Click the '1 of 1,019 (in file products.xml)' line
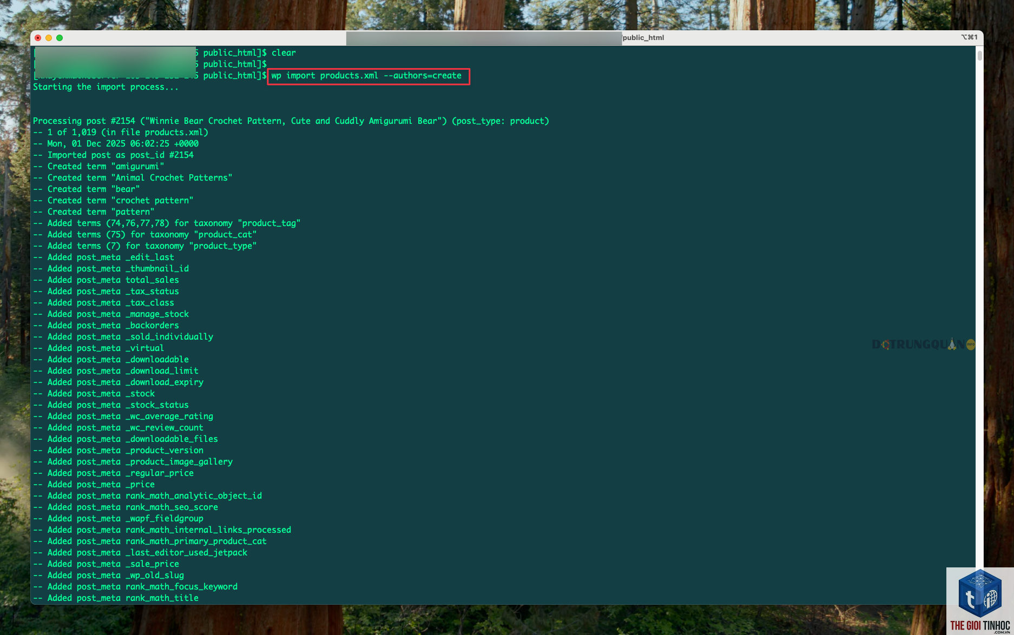Image resolution: width=1014 pixels, height=635 pixels. tap(121, 133)
